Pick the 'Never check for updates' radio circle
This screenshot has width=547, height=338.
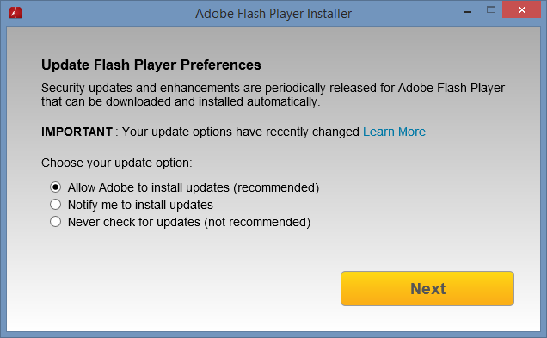[x=55, y=222]
